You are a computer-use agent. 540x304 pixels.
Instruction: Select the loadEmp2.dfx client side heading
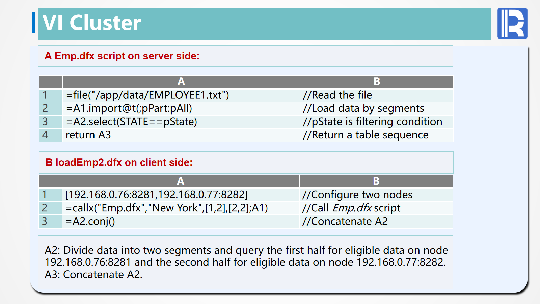pyautogui.click(x=119, y=162)
